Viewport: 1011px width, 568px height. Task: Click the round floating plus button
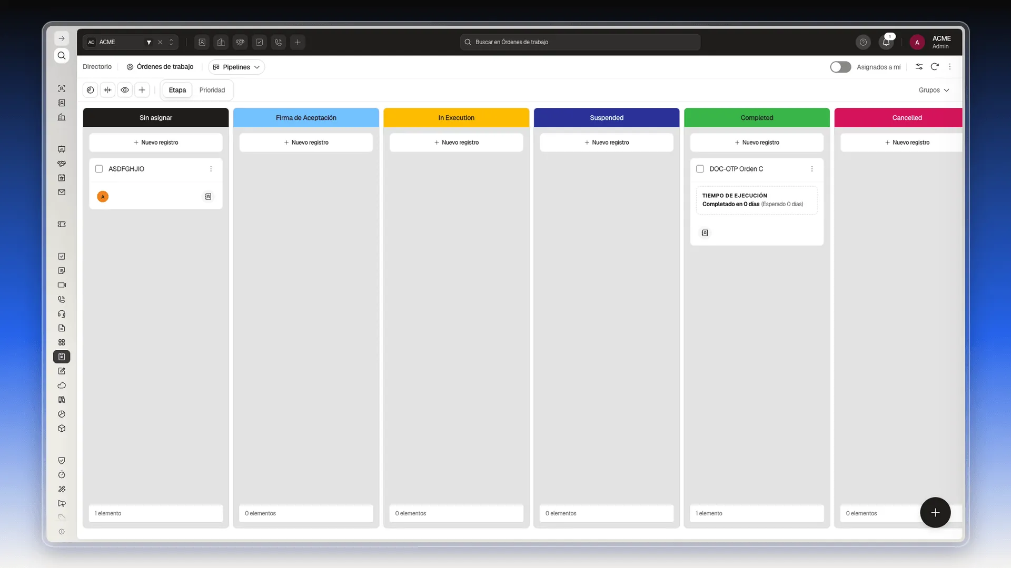click(935, 512)
